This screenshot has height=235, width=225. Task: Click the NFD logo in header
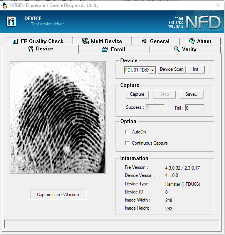point(203,22)
